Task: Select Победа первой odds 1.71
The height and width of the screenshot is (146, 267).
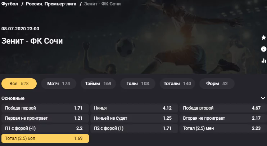Action: 45,108
